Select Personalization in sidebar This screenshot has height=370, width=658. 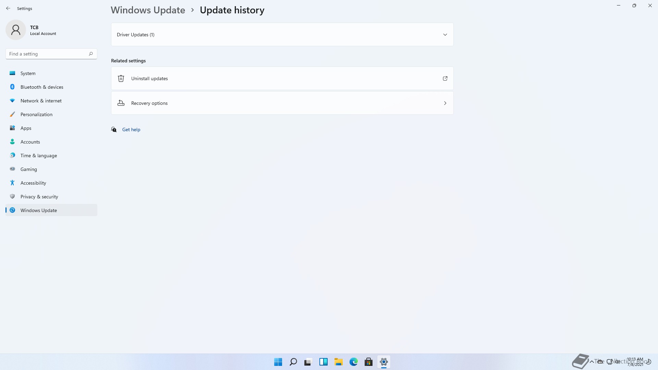pyautogui.click(x=51, y=114)
